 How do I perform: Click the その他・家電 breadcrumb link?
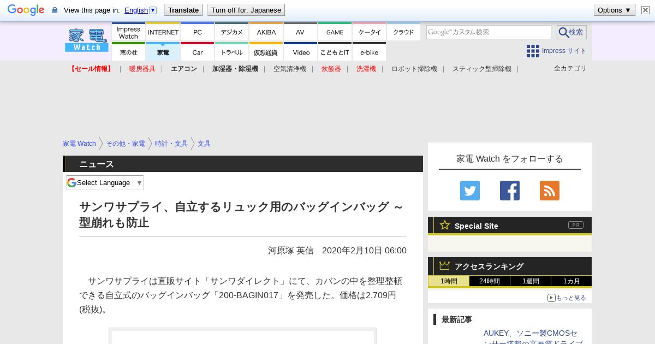click(x=126, y=144)
